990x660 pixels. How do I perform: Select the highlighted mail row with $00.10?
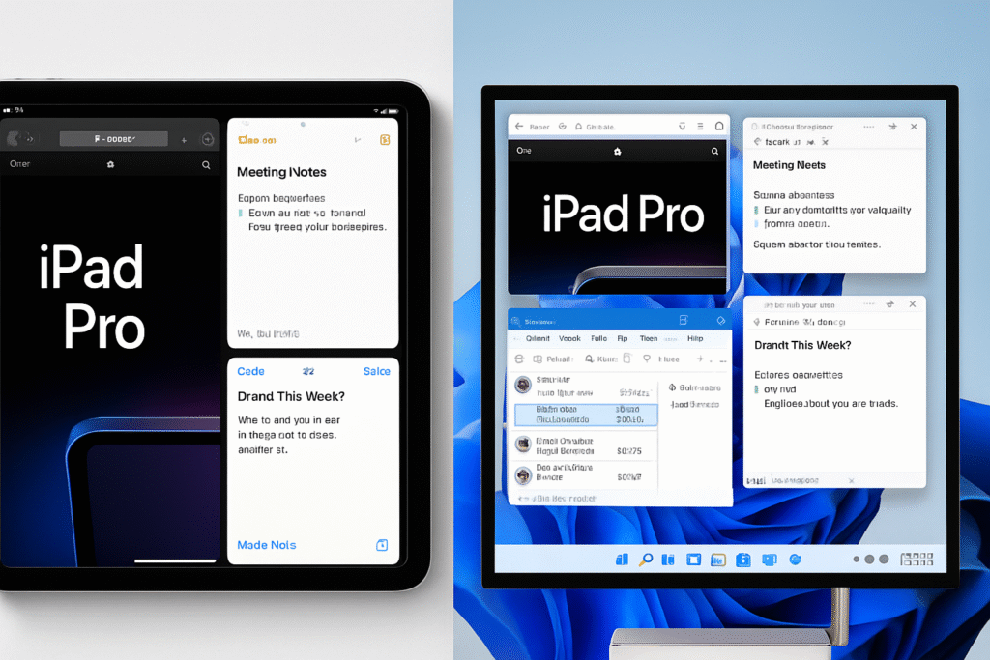pos(586,415)
